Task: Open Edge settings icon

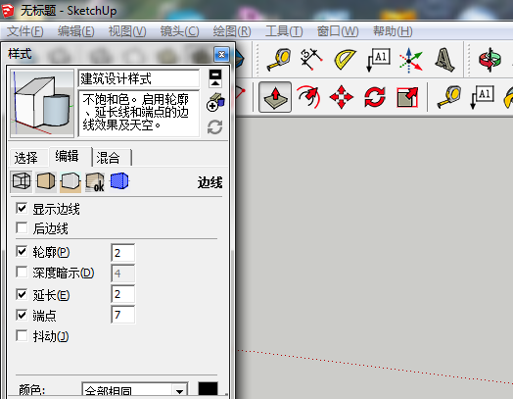Action: tap(22, 181)
